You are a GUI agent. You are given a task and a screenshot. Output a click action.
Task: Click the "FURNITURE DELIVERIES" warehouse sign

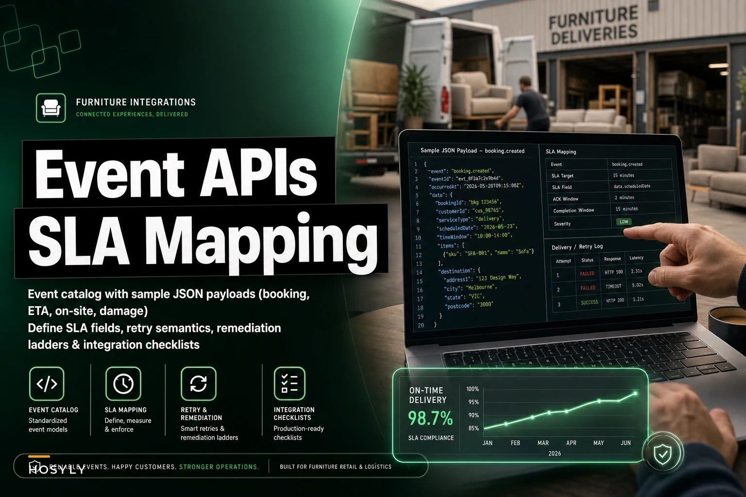[x=593, y=25]
